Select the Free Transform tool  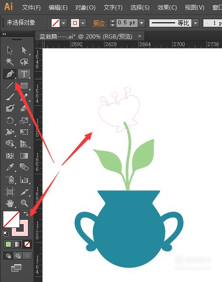click(24, 132)
